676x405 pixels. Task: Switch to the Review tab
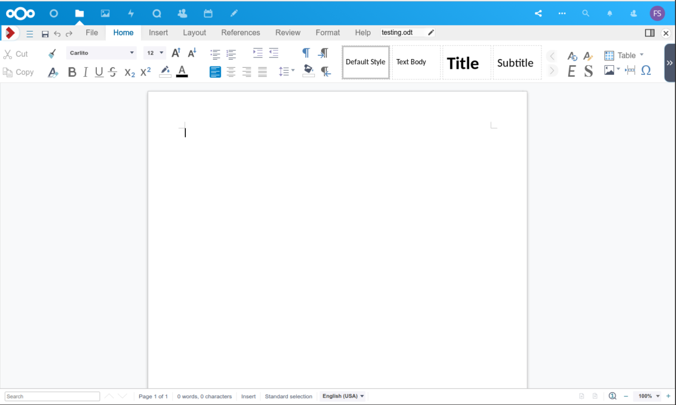(x=288, y=33)
